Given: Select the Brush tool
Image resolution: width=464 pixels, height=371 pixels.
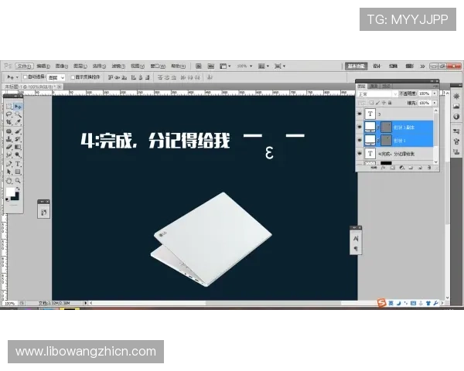Looking at the screenshot, I should coord(18,131).
